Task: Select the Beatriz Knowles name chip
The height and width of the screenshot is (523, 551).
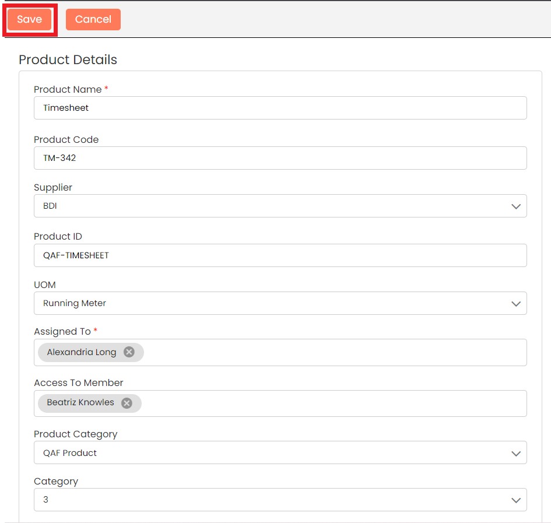Action: (80, 403)
